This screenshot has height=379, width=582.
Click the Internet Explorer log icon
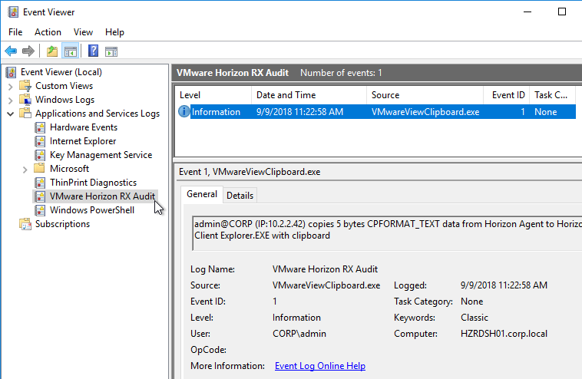40,141
